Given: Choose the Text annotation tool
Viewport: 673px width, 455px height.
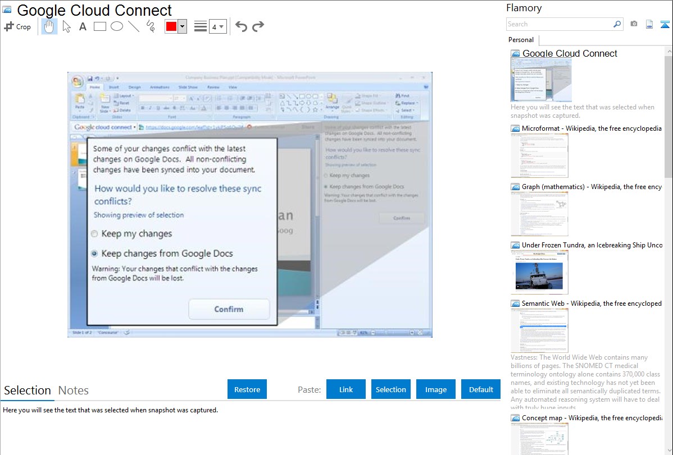Looking at the screenshot, I should pos(83,26).
